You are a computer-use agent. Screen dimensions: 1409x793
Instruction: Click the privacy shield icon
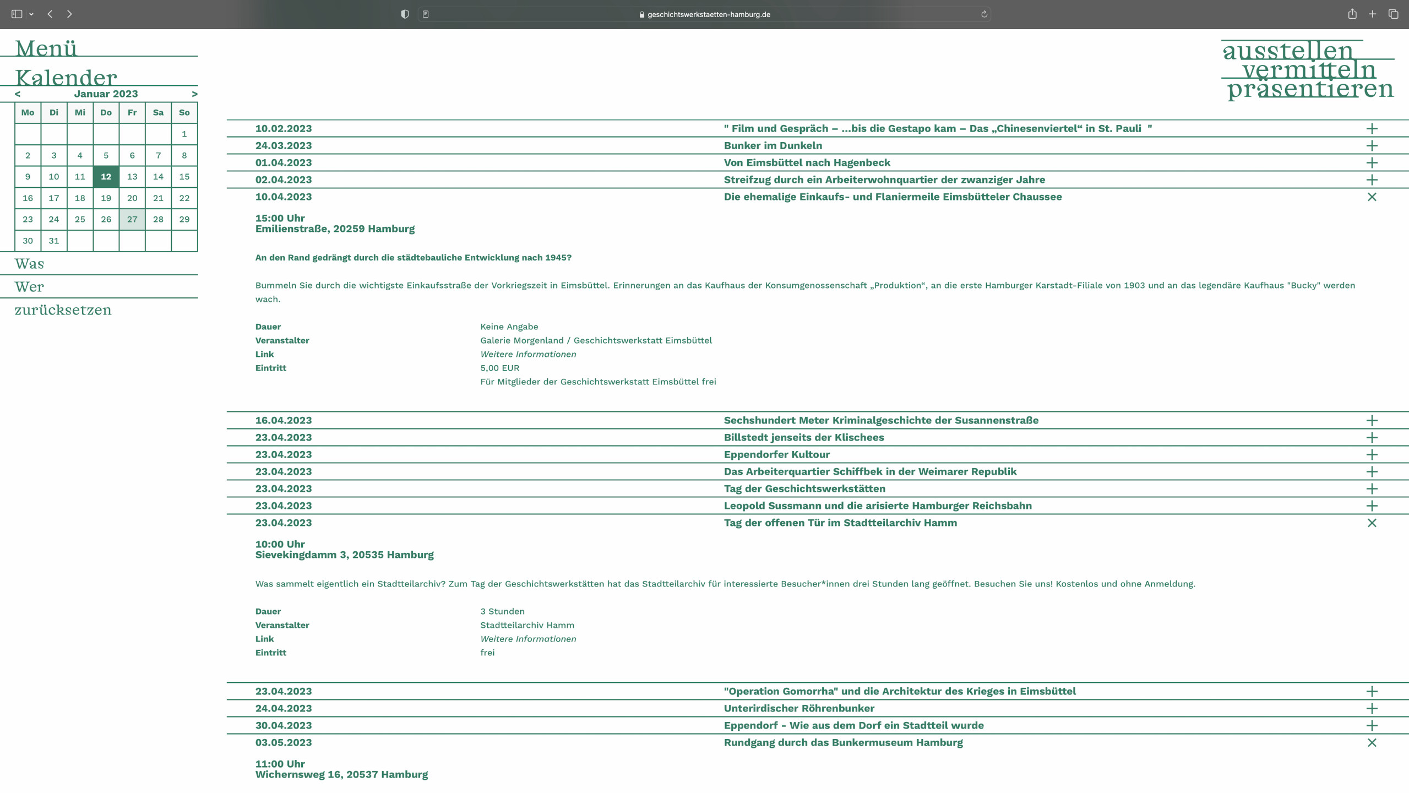click(x=405, y=14)
